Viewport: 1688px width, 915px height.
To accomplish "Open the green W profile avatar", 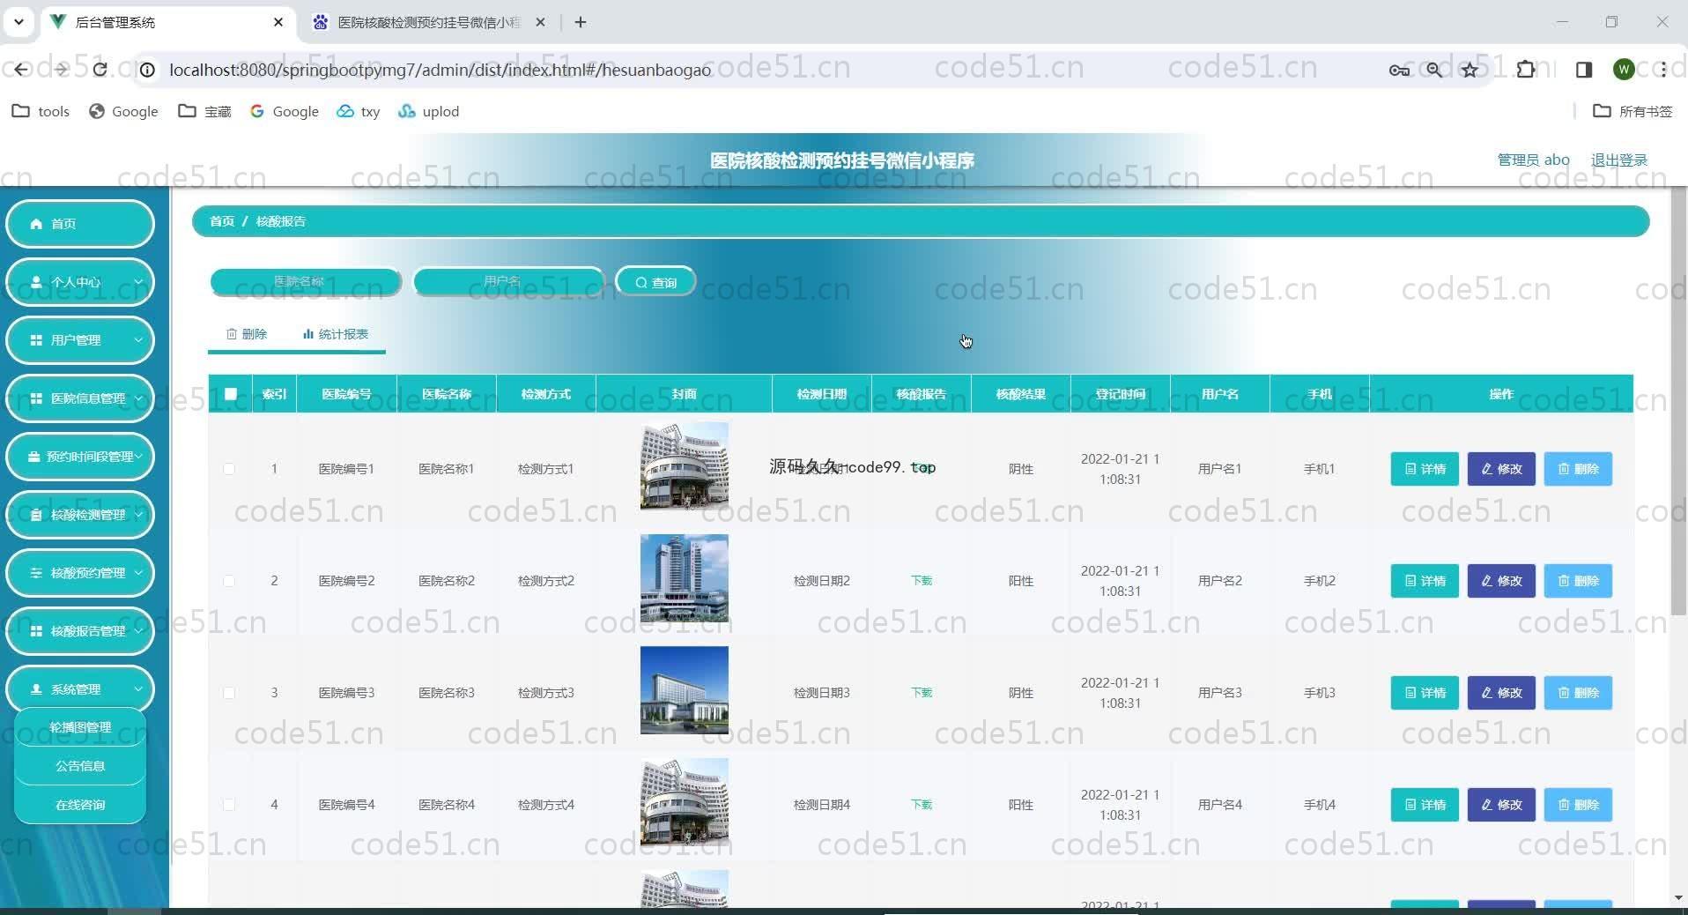I will pyautogui.click(x=1625, y=70).
